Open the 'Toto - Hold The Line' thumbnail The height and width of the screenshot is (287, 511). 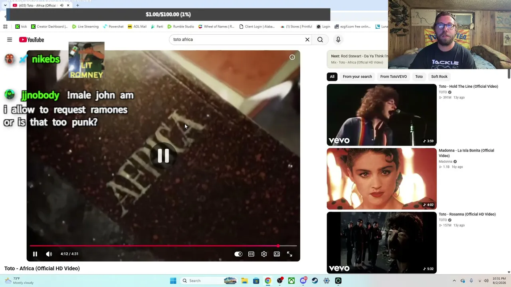[382, 115]
